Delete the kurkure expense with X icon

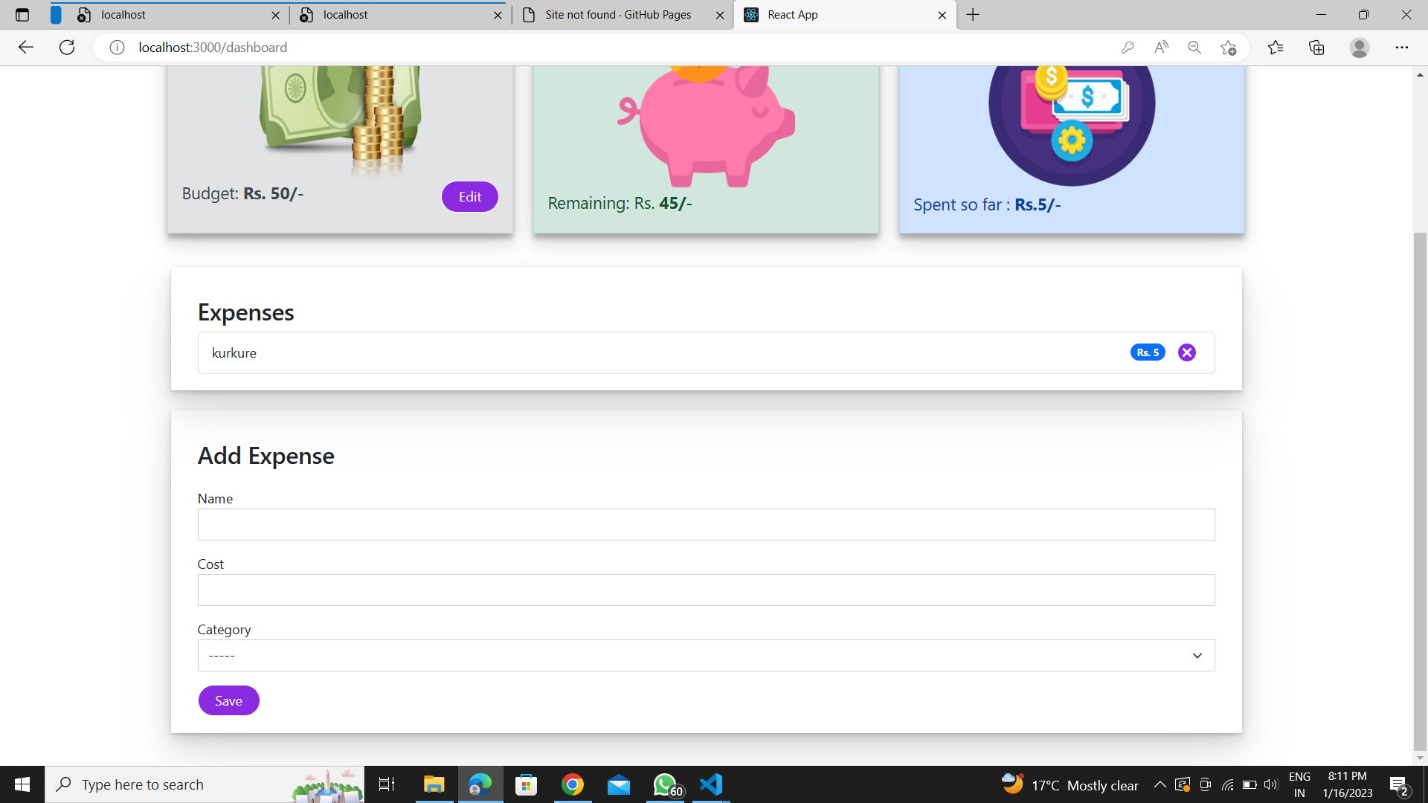tap(1187, 352)
